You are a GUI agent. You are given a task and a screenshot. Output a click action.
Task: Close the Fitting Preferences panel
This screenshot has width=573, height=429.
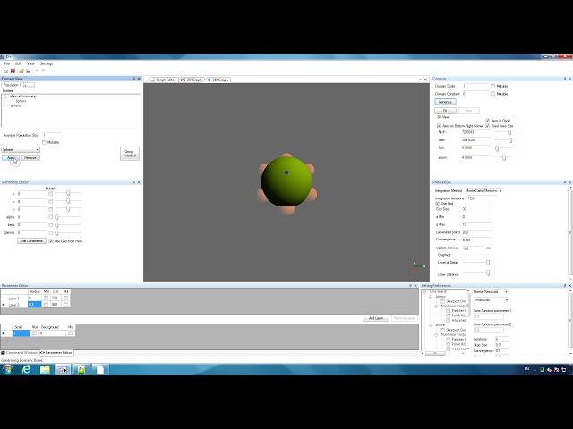pyautogui.click(x=569, y=286)
